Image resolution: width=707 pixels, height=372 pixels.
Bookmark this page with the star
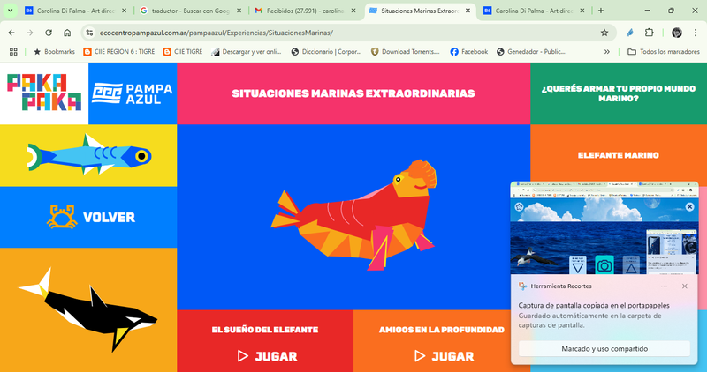click(x=604, y=33)
